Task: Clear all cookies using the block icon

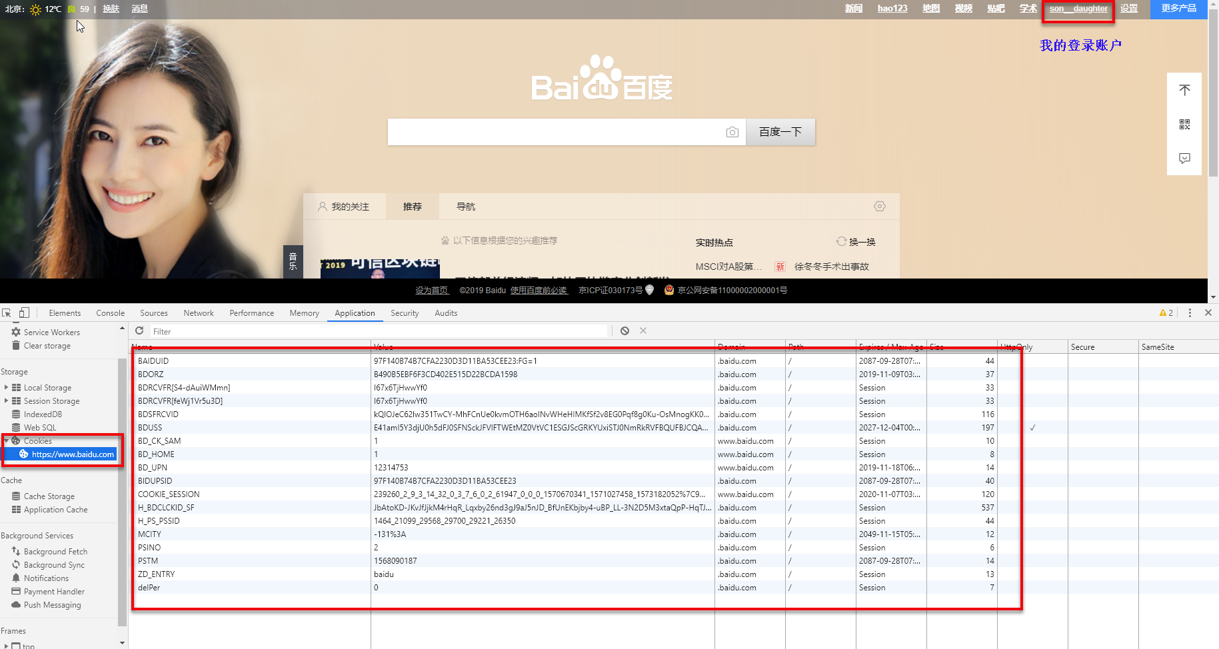Action: click(624, 330)
